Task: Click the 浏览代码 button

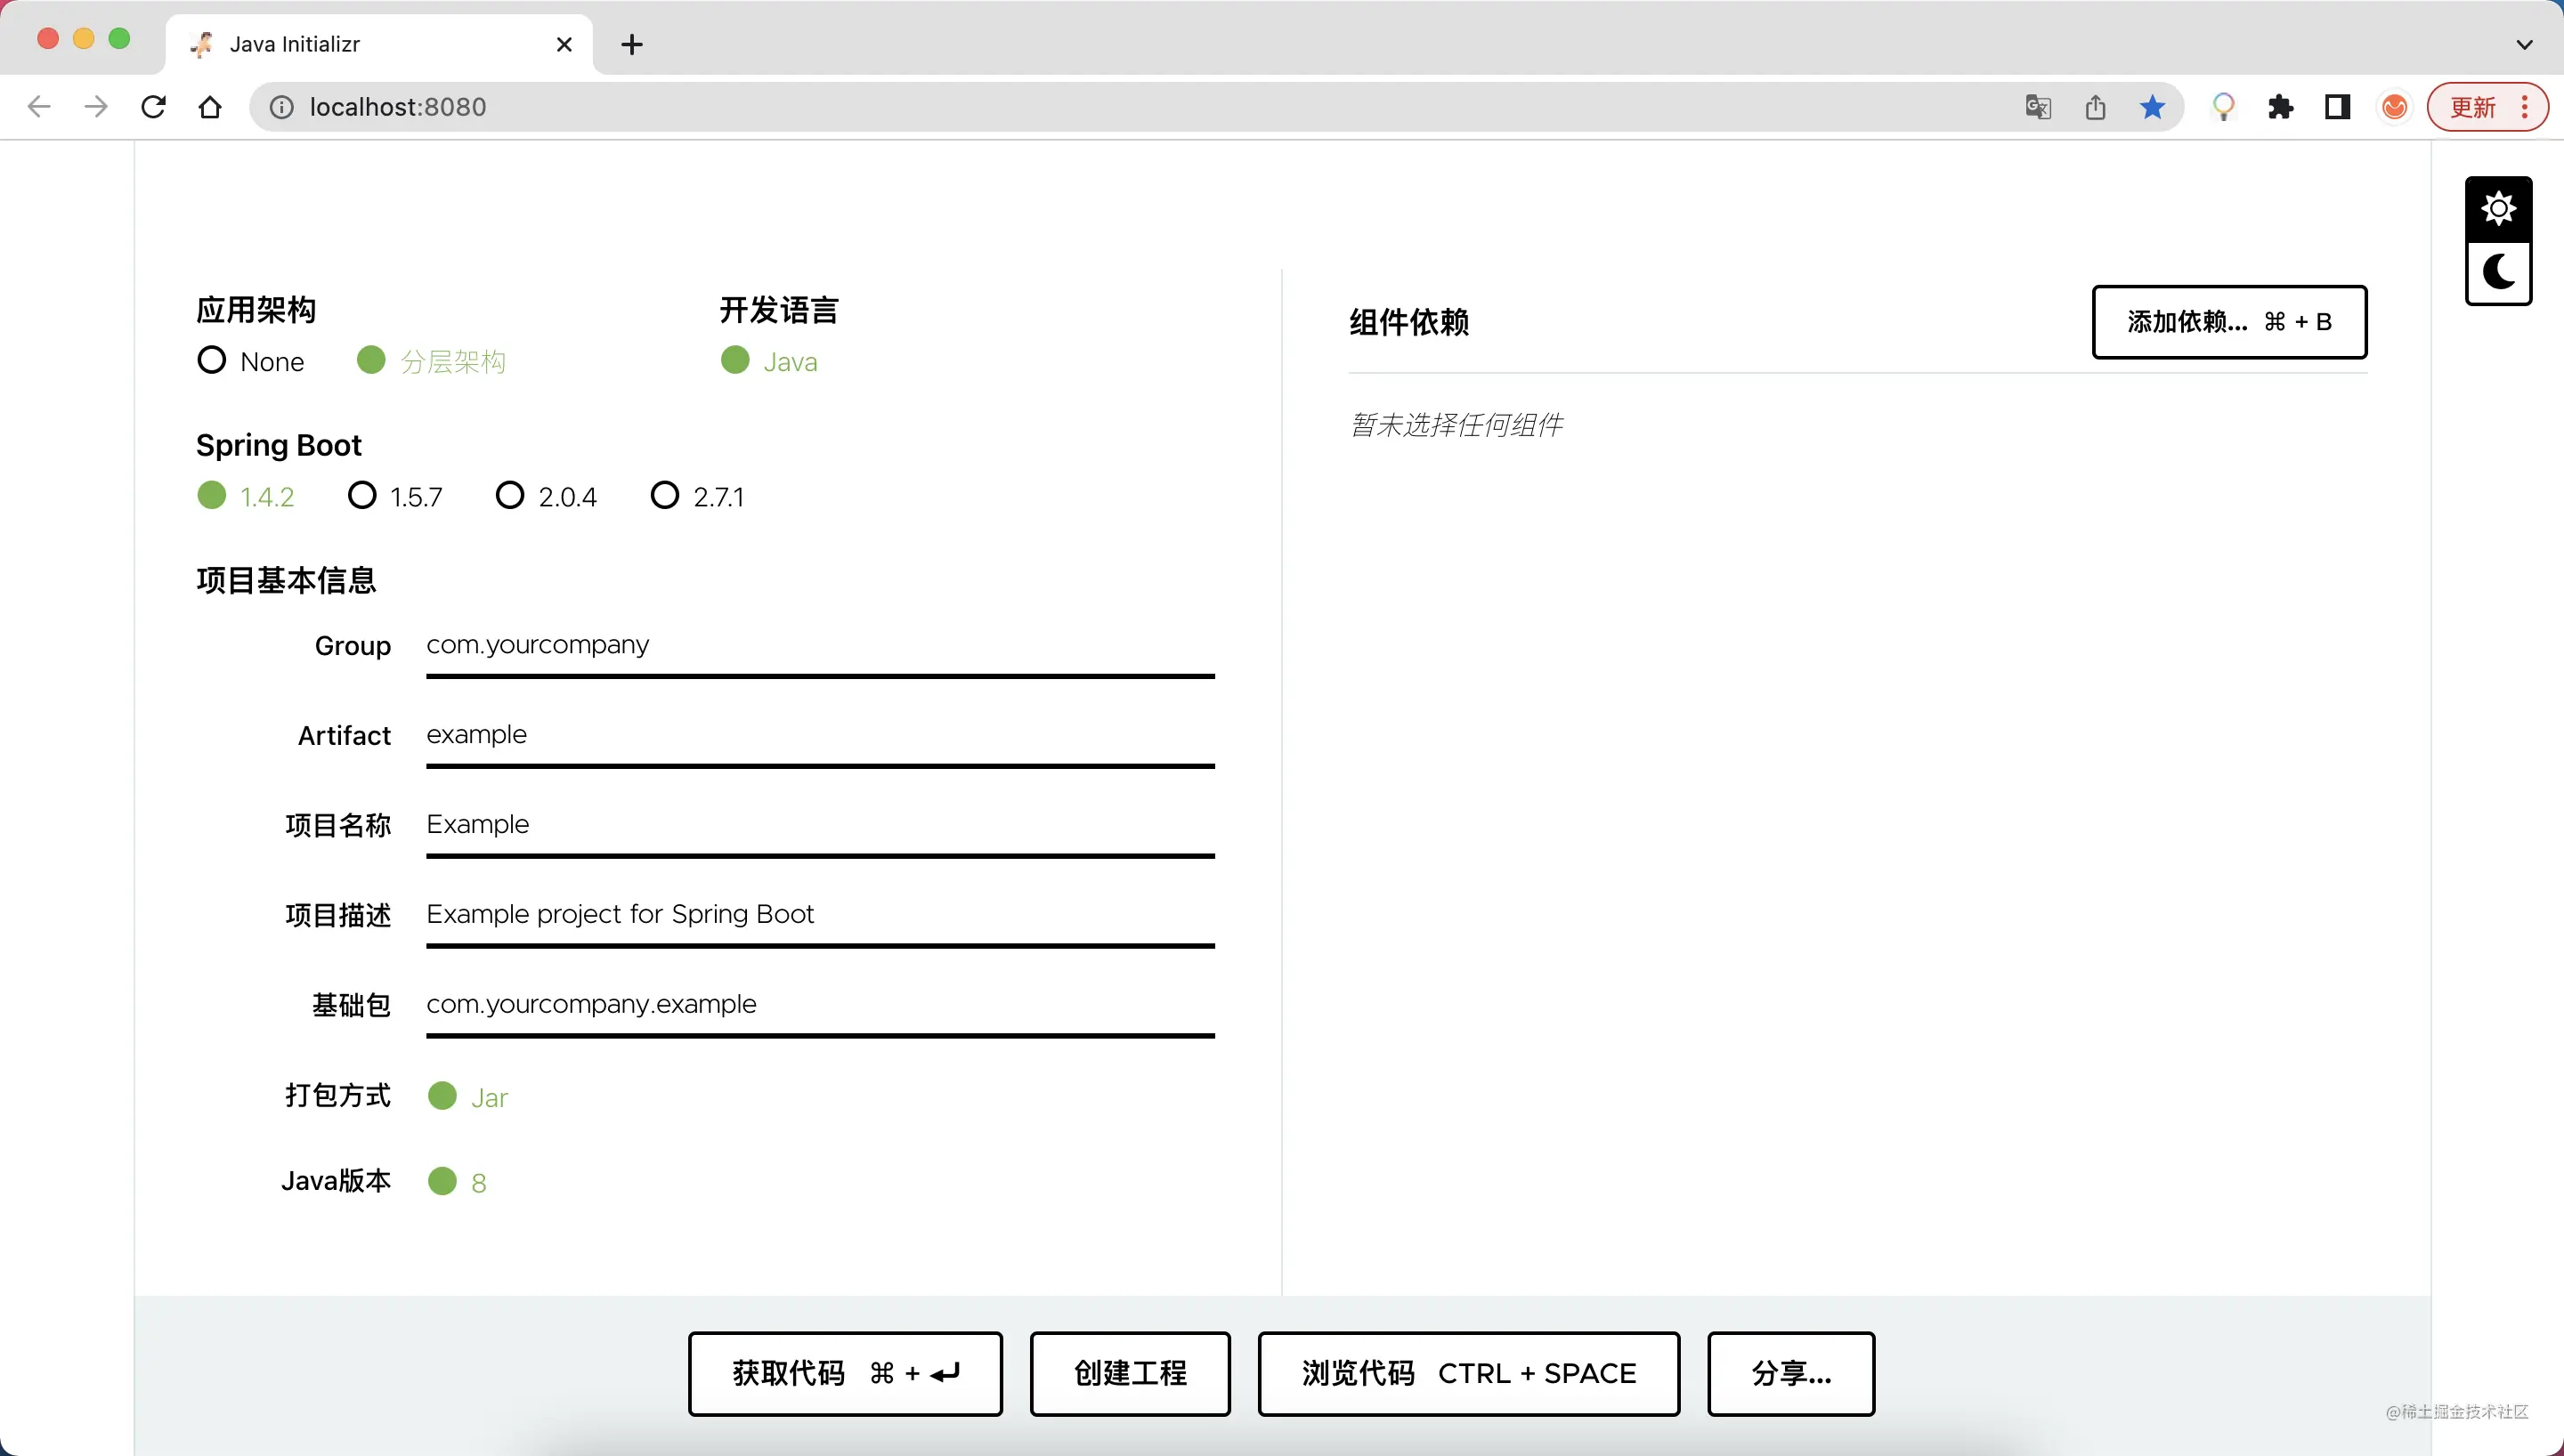Action: [x=1468, y=1374]
